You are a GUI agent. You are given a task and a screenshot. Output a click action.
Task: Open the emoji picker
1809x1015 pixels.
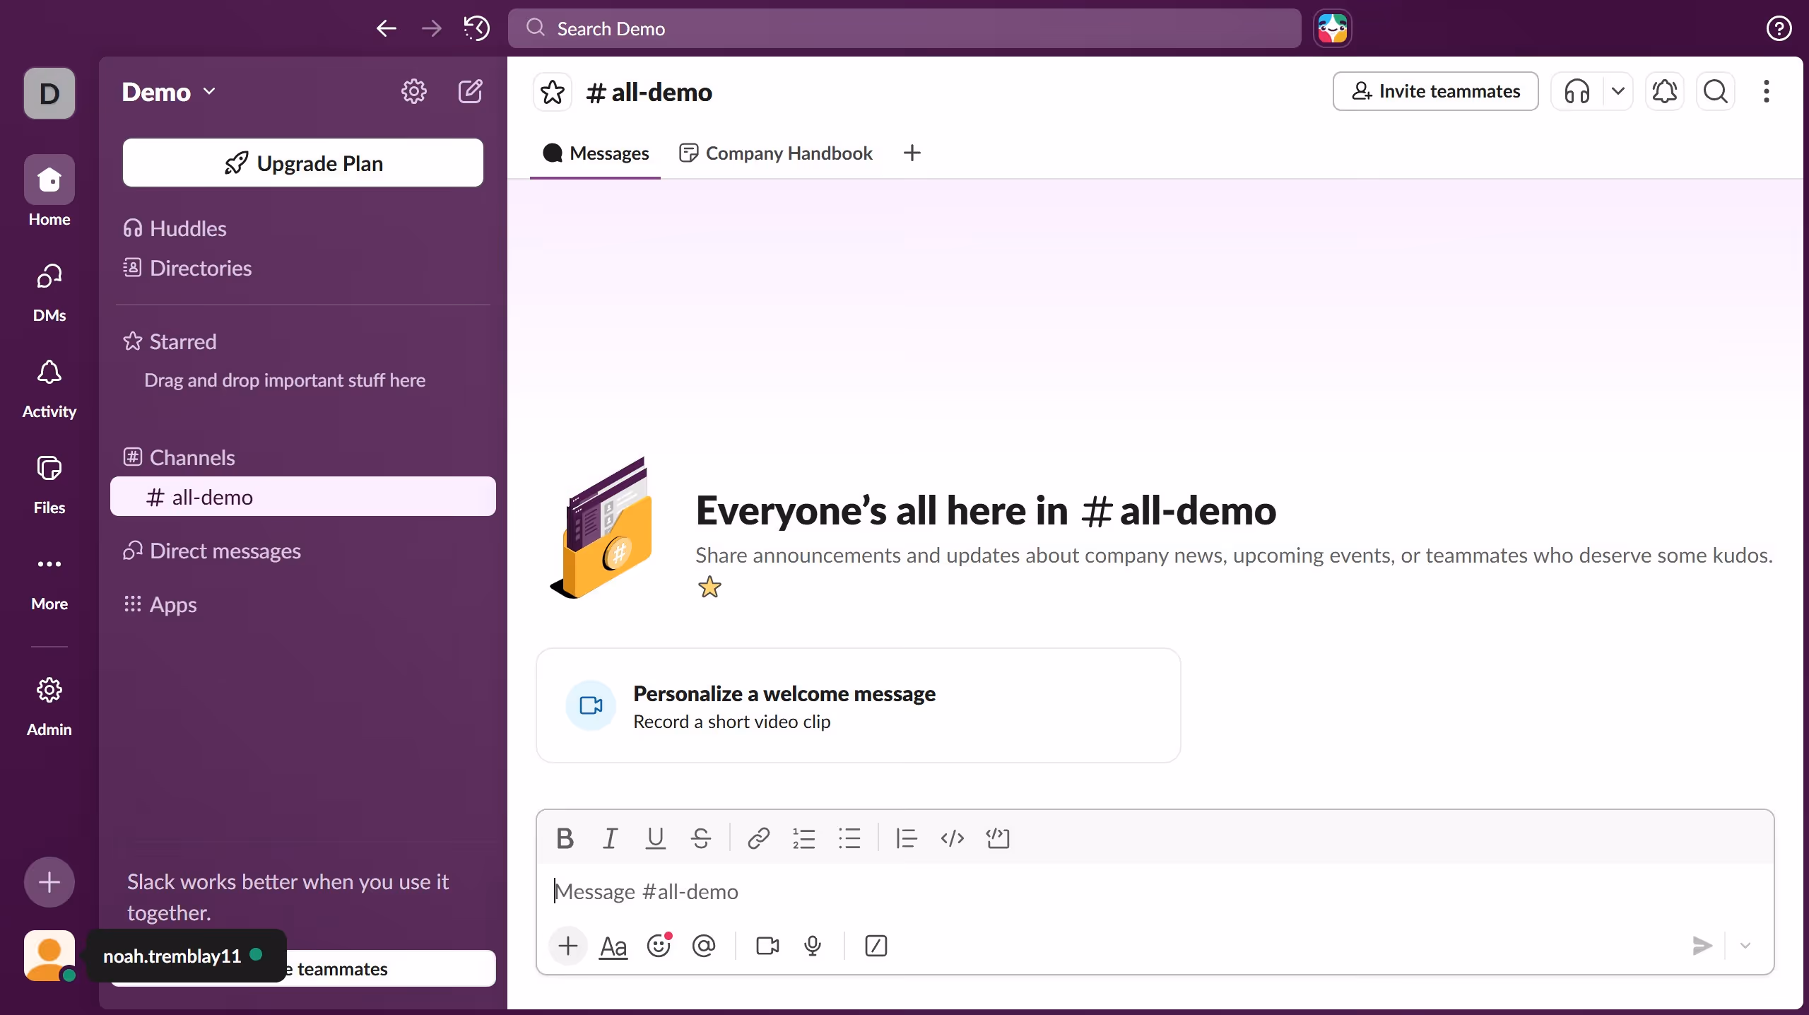(659, 946)
